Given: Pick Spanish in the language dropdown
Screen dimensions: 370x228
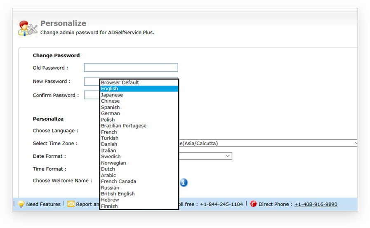Looking at the screenshot, I should (139, 107).
